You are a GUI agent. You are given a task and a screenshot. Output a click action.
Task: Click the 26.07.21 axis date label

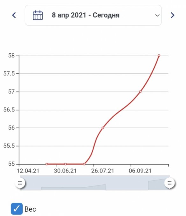coord(103,171)
